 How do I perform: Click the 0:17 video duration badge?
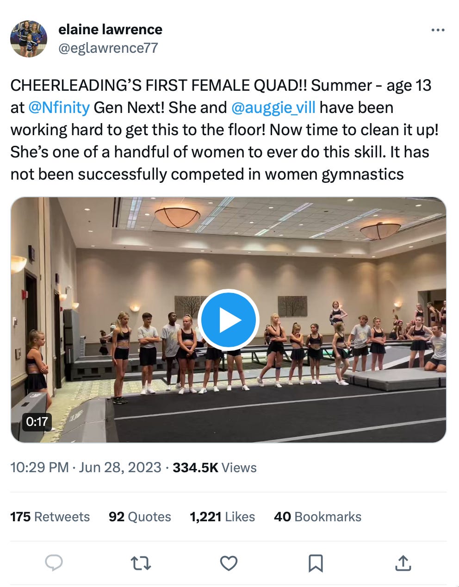tap(37, 421)
